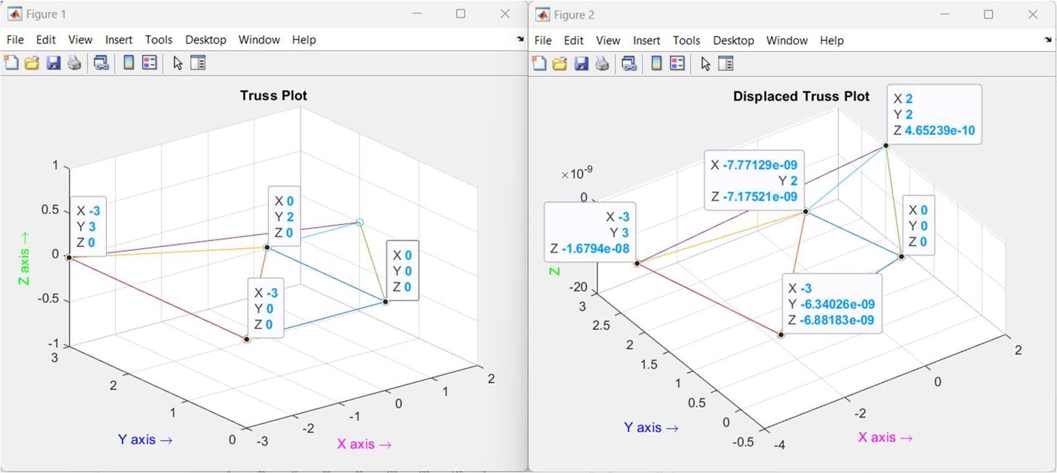Open the Desktop menu in Figure 2

733,40
